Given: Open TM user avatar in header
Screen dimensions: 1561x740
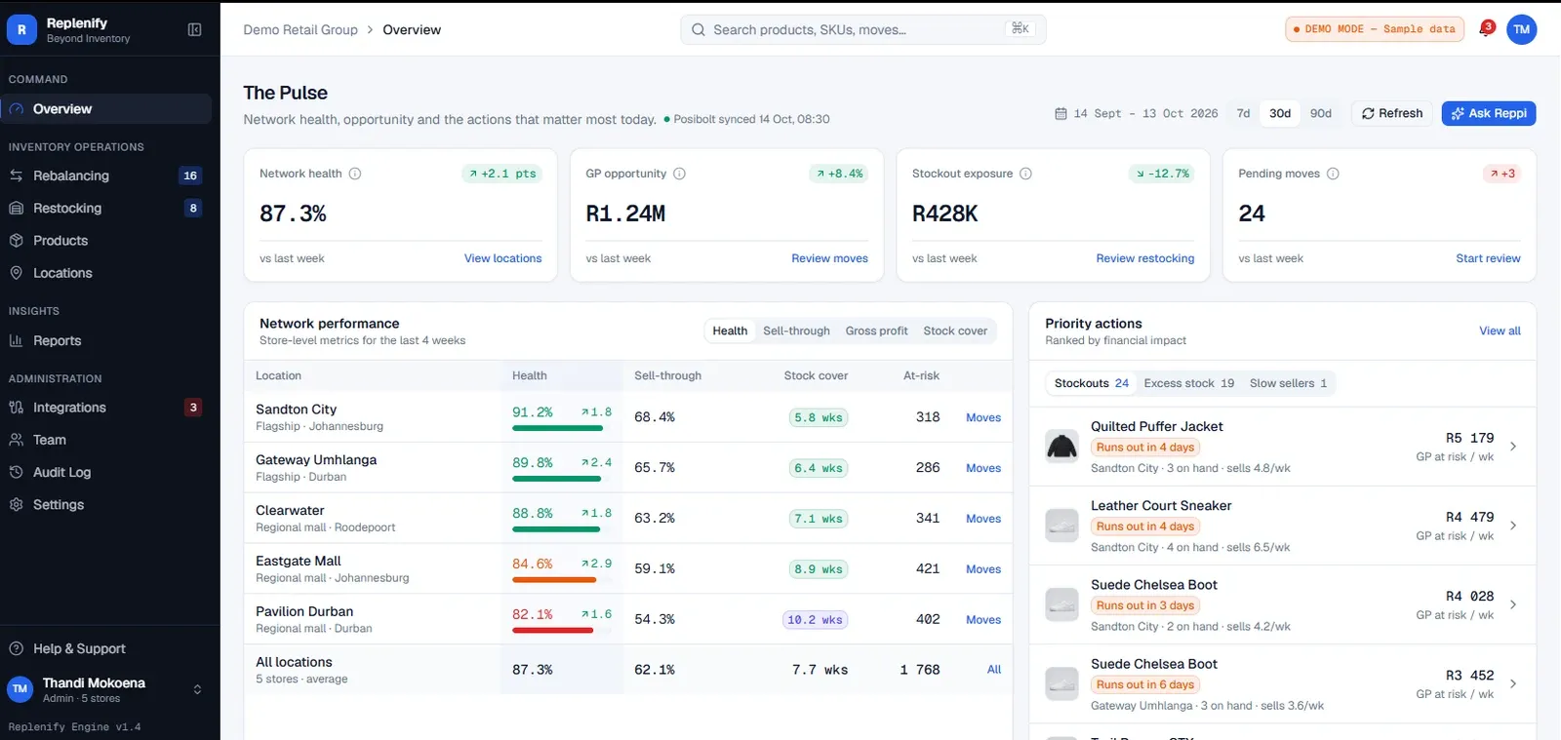Looking at the screenshot, I should 1521,29.
